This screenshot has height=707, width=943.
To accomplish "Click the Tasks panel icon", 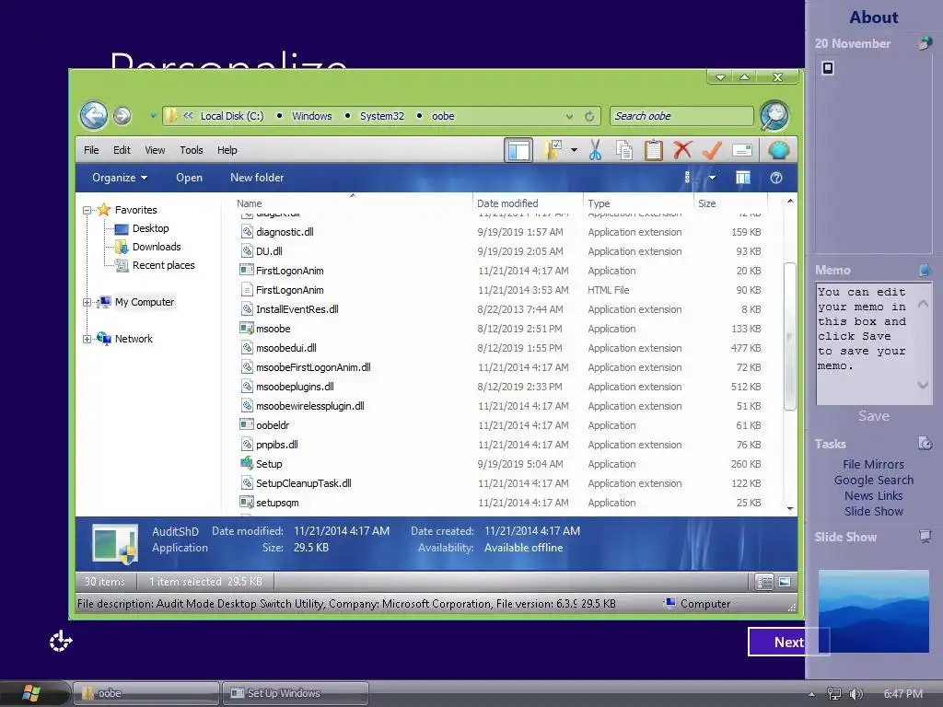I will coord(925,444).
